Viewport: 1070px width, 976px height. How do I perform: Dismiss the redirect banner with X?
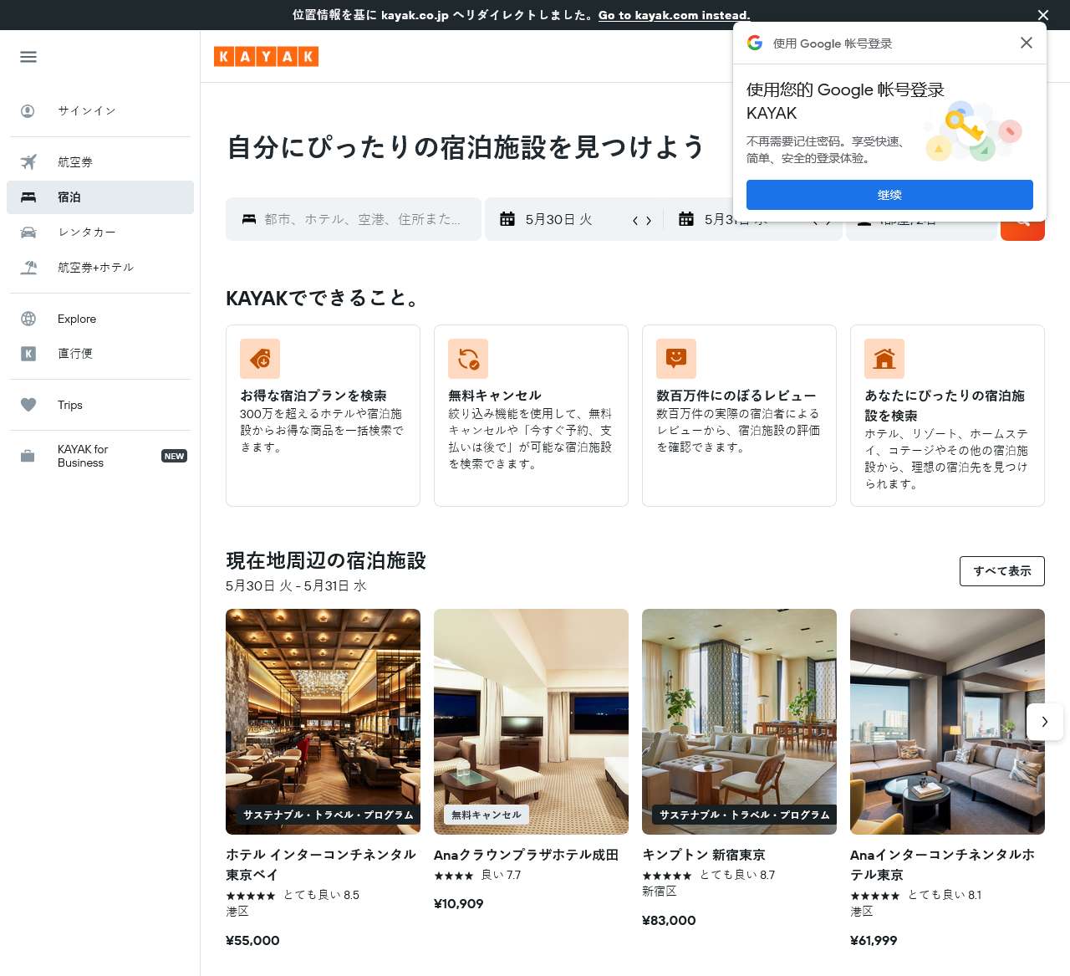pyautogui.click(x=1043, y=15)
